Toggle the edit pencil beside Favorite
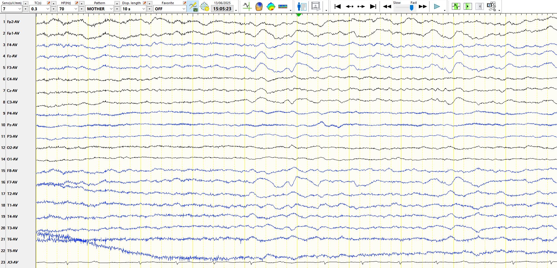Viewport: 557px width, 268px height. tap(184, 3)
